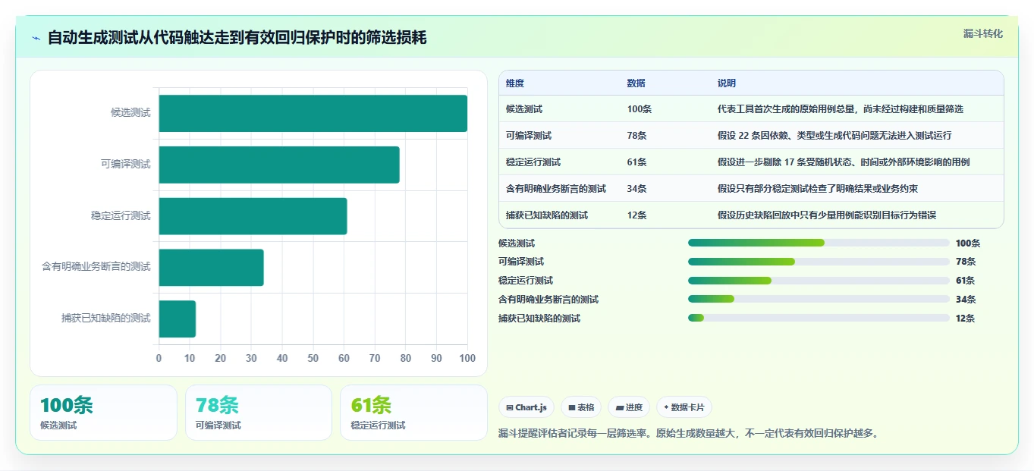Click the page title 自动生成测试从代码触达…筛选损耗
This screenshot has height=471, width=1034.
pos(237,37)
